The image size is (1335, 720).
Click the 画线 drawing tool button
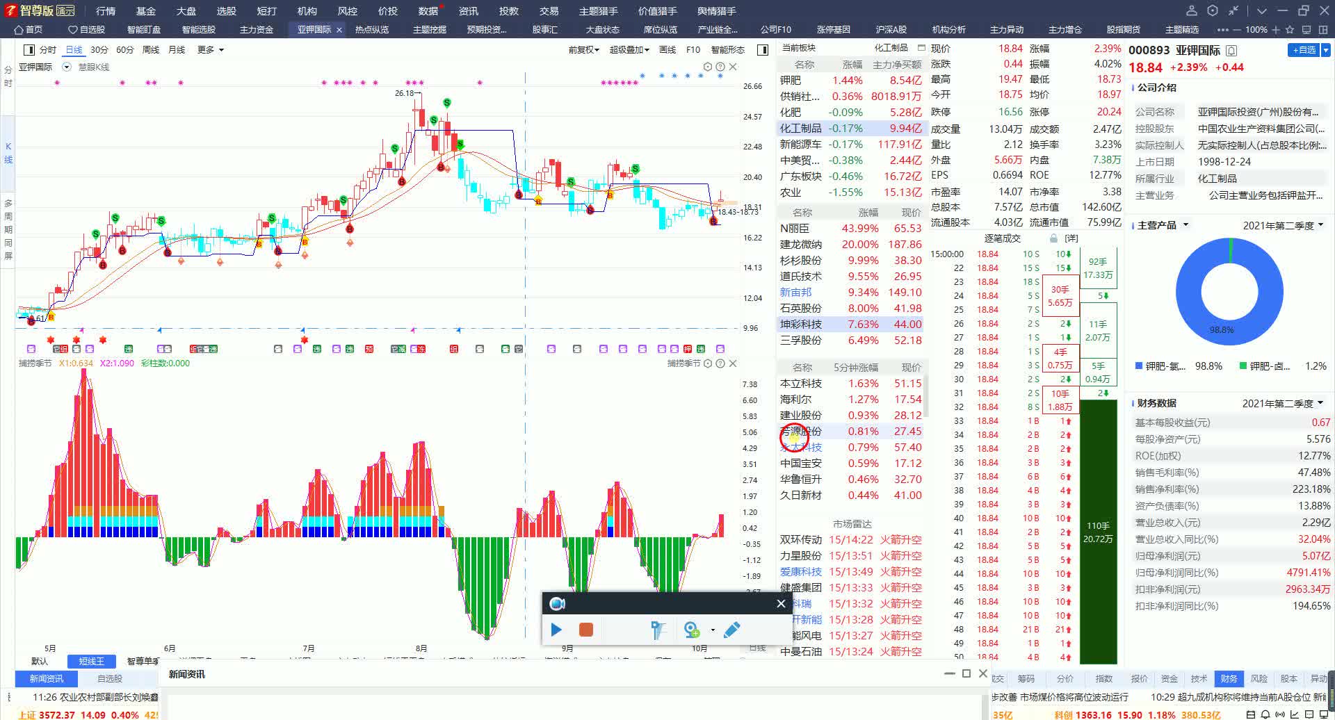(667, 50)
